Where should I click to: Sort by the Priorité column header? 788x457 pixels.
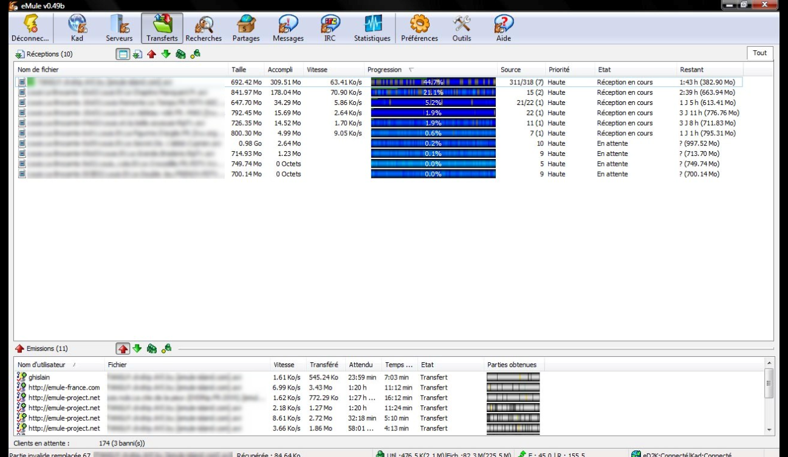[570, 70]
